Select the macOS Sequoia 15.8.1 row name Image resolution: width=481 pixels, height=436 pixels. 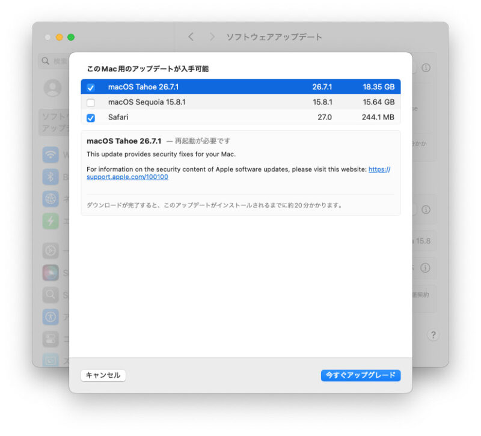click(x=147, y=102)
